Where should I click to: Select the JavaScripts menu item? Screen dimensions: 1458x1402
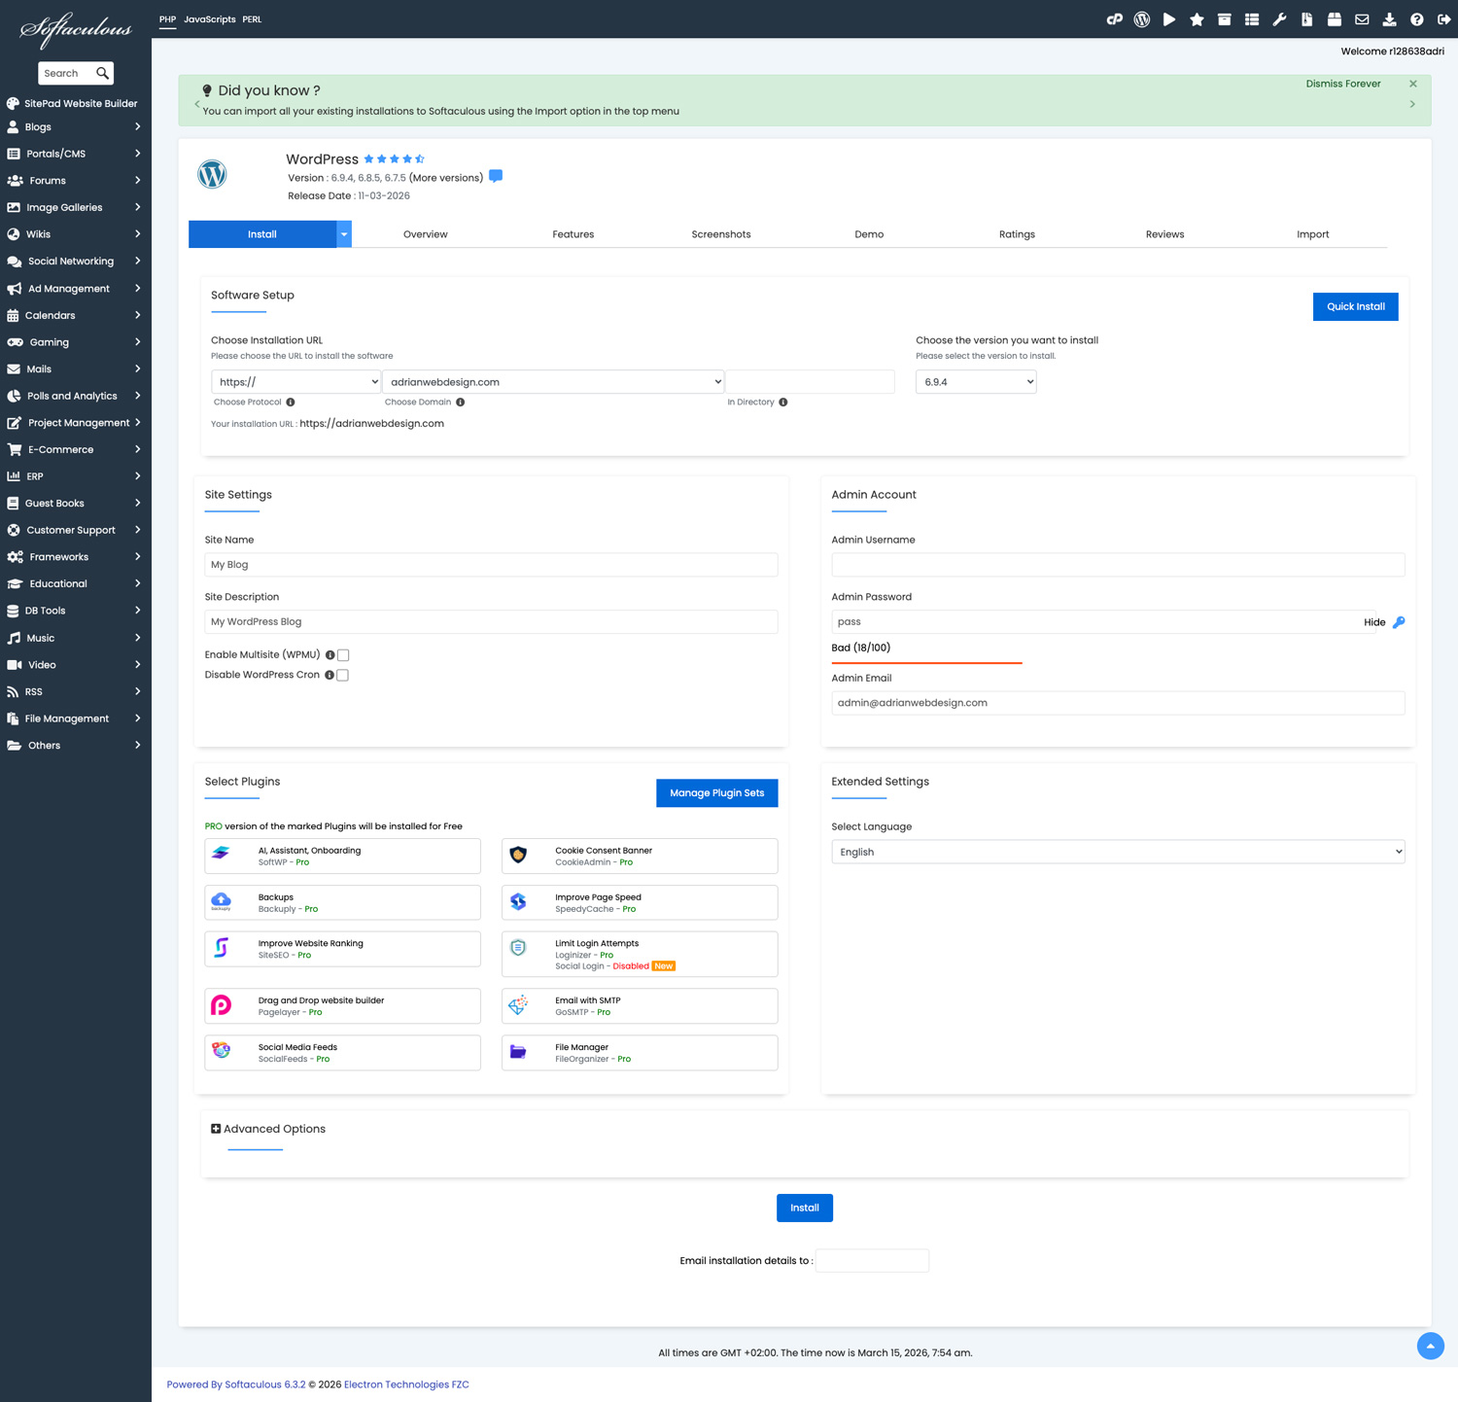[x=210, y=19]
